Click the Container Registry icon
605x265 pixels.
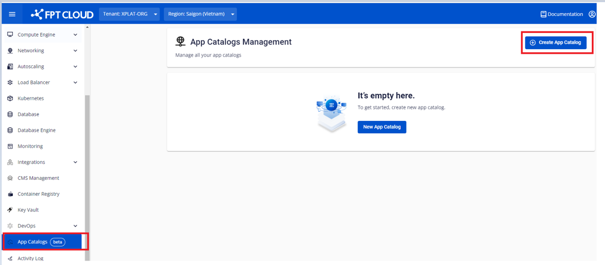click(x=10, y=194)
